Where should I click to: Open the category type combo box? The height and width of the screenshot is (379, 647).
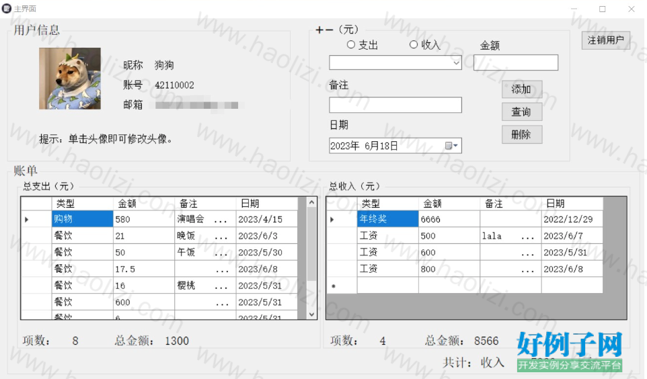pos(395,62)
